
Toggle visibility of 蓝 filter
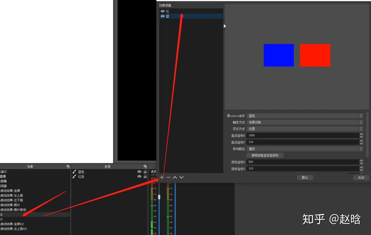click(x=162, y=16)
